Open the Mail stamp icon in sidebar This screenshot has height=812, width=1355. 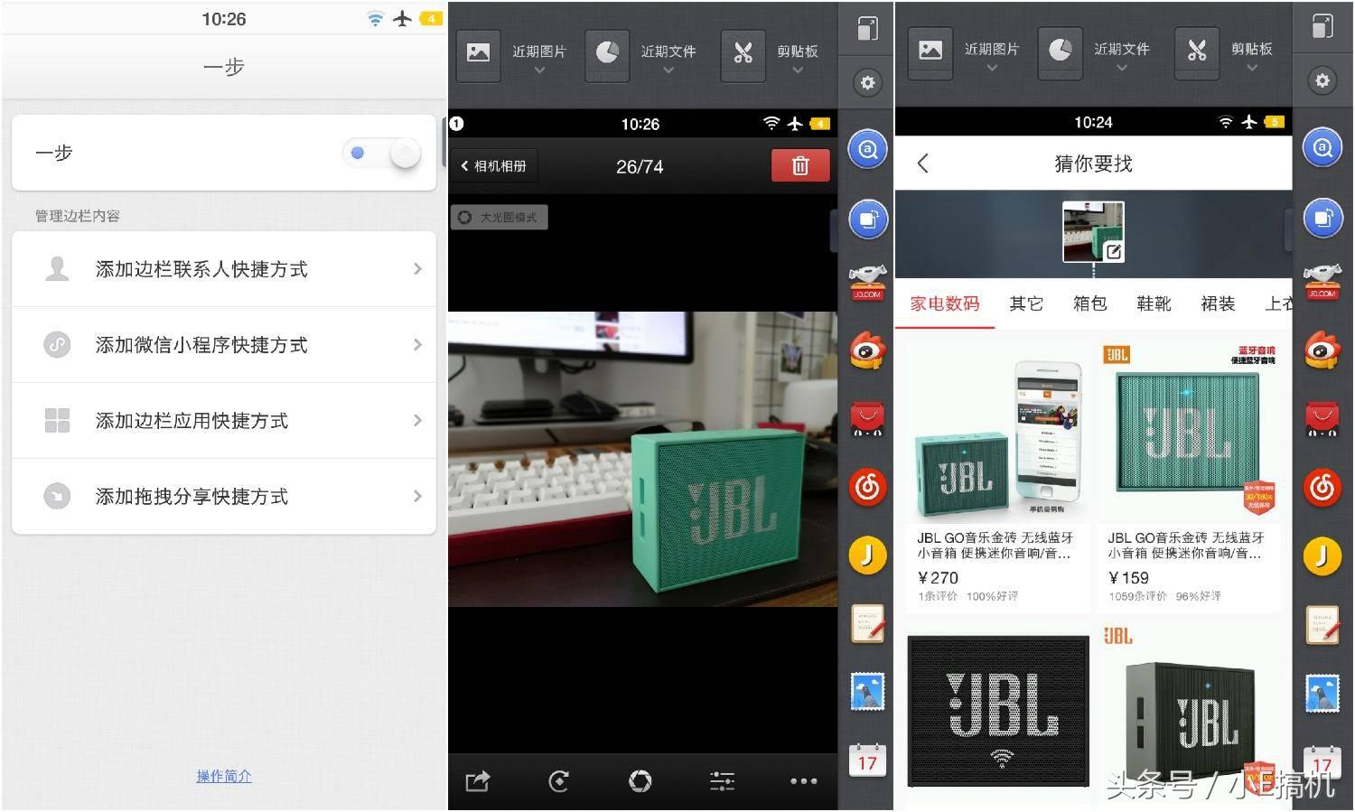(867, 691)
